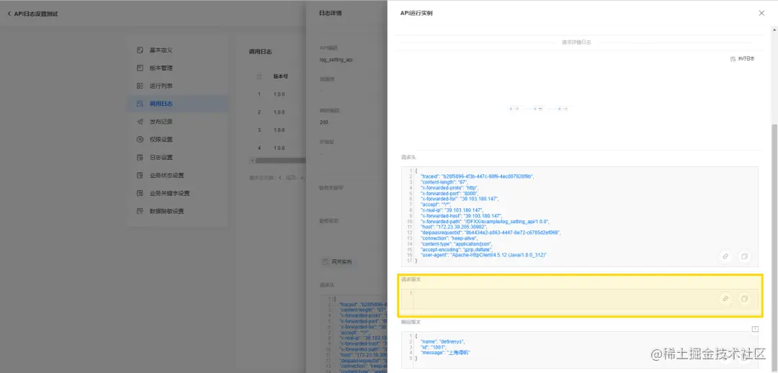Click the 请求详情日志 divider label
The height and width of the screenshot is (373, 778).
pyautogui.click(x=576, y=42)
